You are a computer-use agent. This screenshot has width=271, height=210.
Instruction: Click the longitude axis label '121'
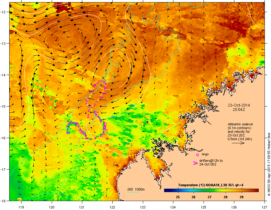pyautogui.click(x=82, y=207)
